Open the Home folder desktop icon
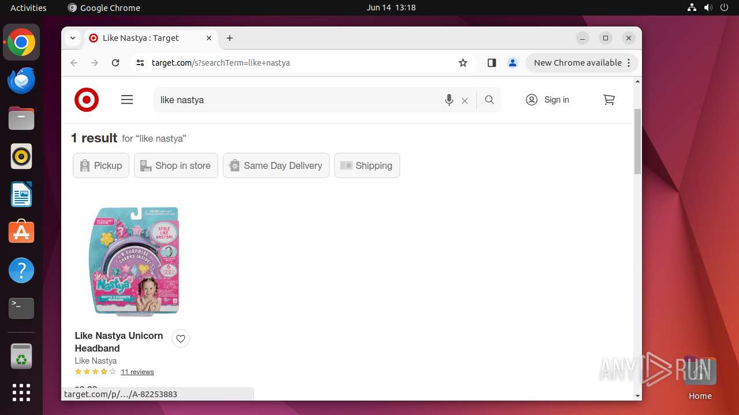This screenshot has width=739, height=415. (x=700, y=378)
